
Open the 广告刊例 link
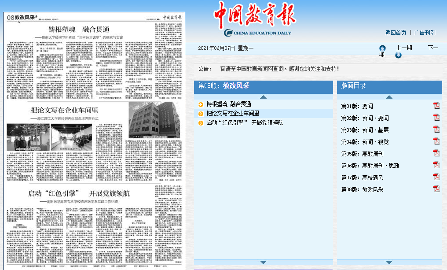(x=425, y=33)
